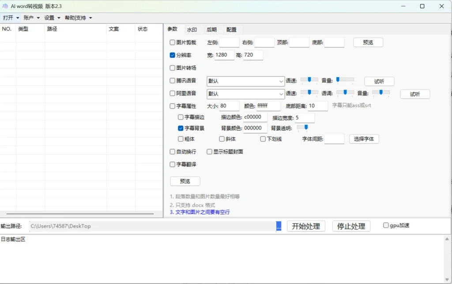Adjust 腾讯语音 音量 slider
Image resolution: width=452 pixels, height=284 pixels.
(x=345, y=80)
